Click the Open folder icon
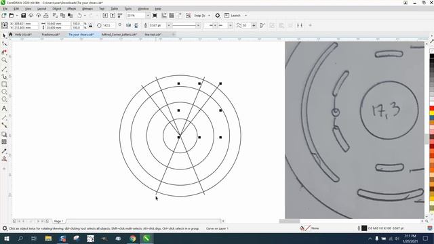This screenshot has width=434, height=244. (12, 16)
